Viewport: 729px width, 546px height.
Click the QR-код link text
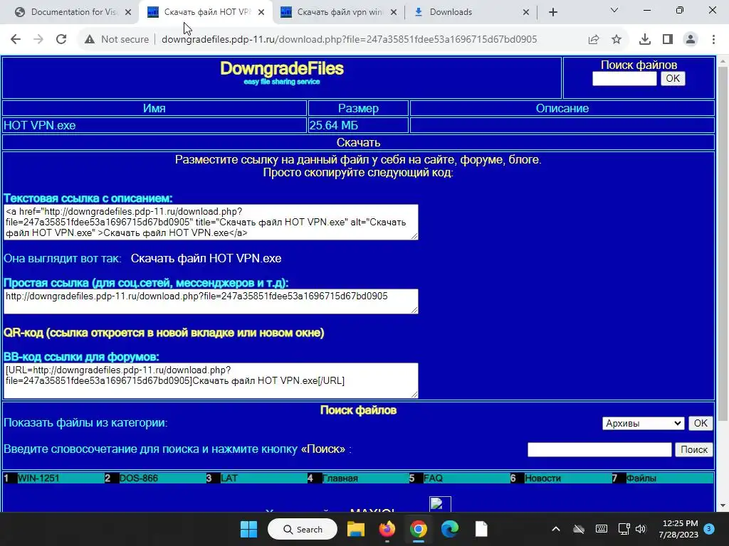164,333
